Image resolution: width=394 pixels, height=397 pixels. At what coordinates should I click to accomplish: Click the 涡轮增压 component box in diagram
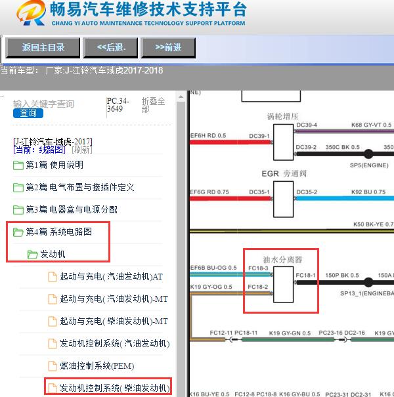coord(283,142)
